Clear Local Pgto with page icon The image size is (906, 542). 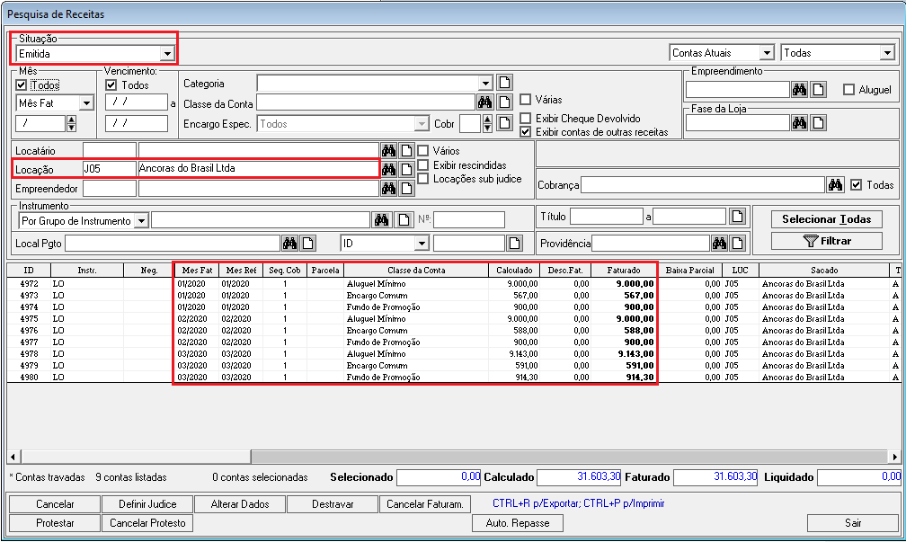(308, 244)
